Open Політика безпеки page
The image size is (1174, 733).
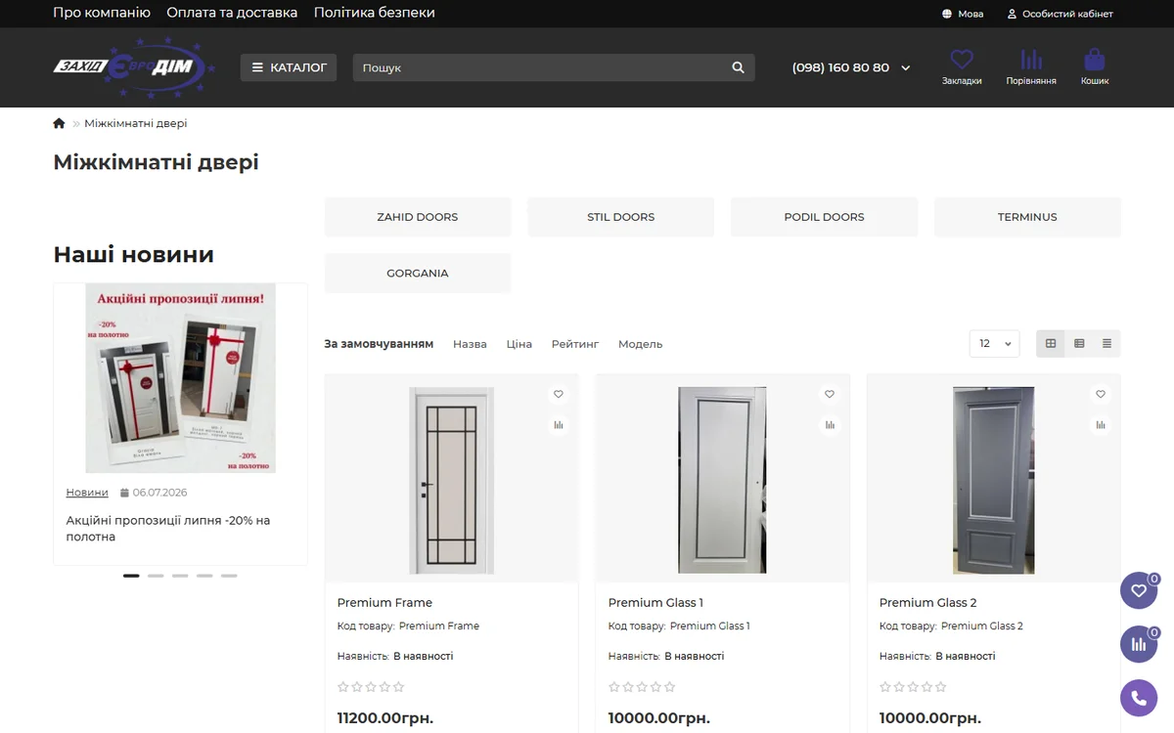tap(375, 13)
